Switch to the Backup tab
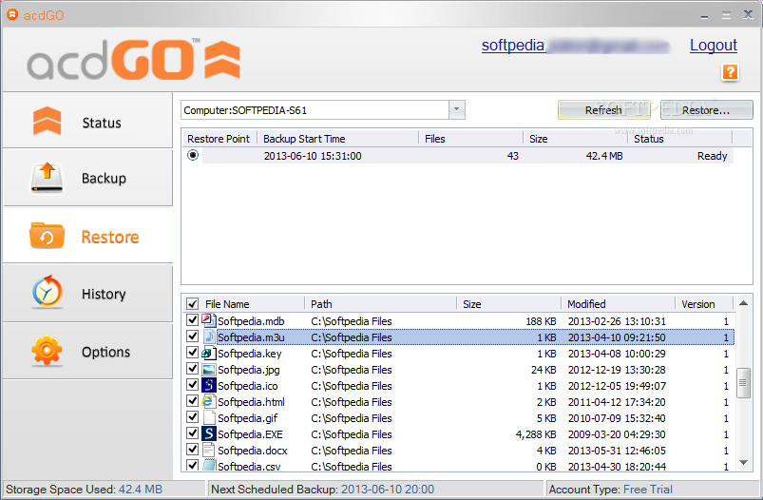Viewport: 763px width, 500px height. pyautogui.click(x=87, y=178)
